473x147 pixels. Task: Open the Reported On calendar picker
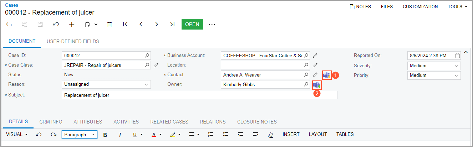click(457, 56)
